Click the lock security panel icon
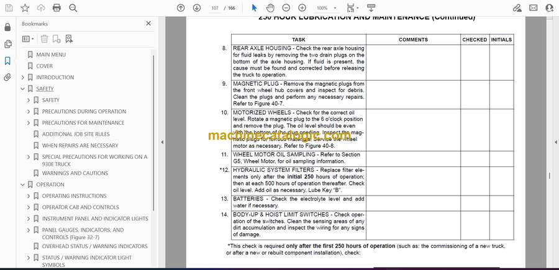This screenshot has height=270, width=559. pos(7,27)
